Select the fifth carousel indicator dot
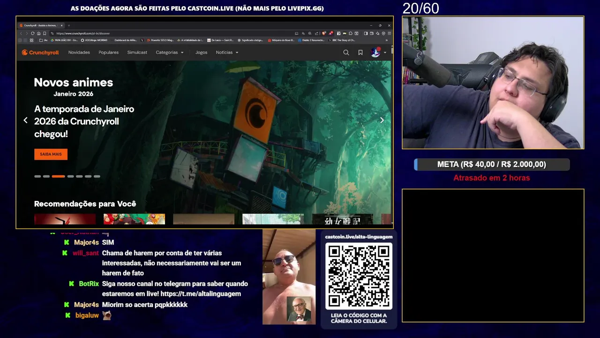The width and height of the screenshot is (600, 338). click(79, 177)
